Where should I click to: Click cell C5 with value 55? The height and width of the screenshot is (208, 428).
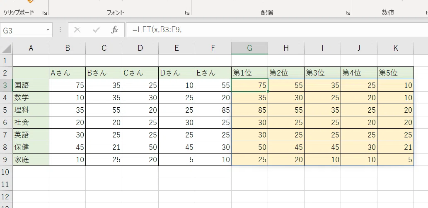coord(104,110)
